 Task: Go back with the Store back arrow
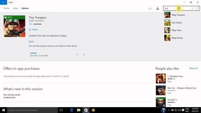3,2
